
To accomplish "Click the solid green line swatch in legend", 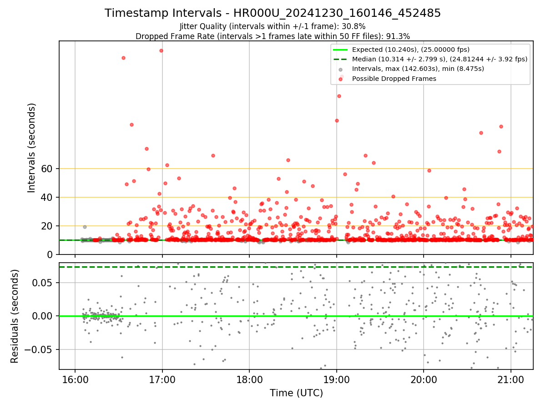I will pos(340,50).
